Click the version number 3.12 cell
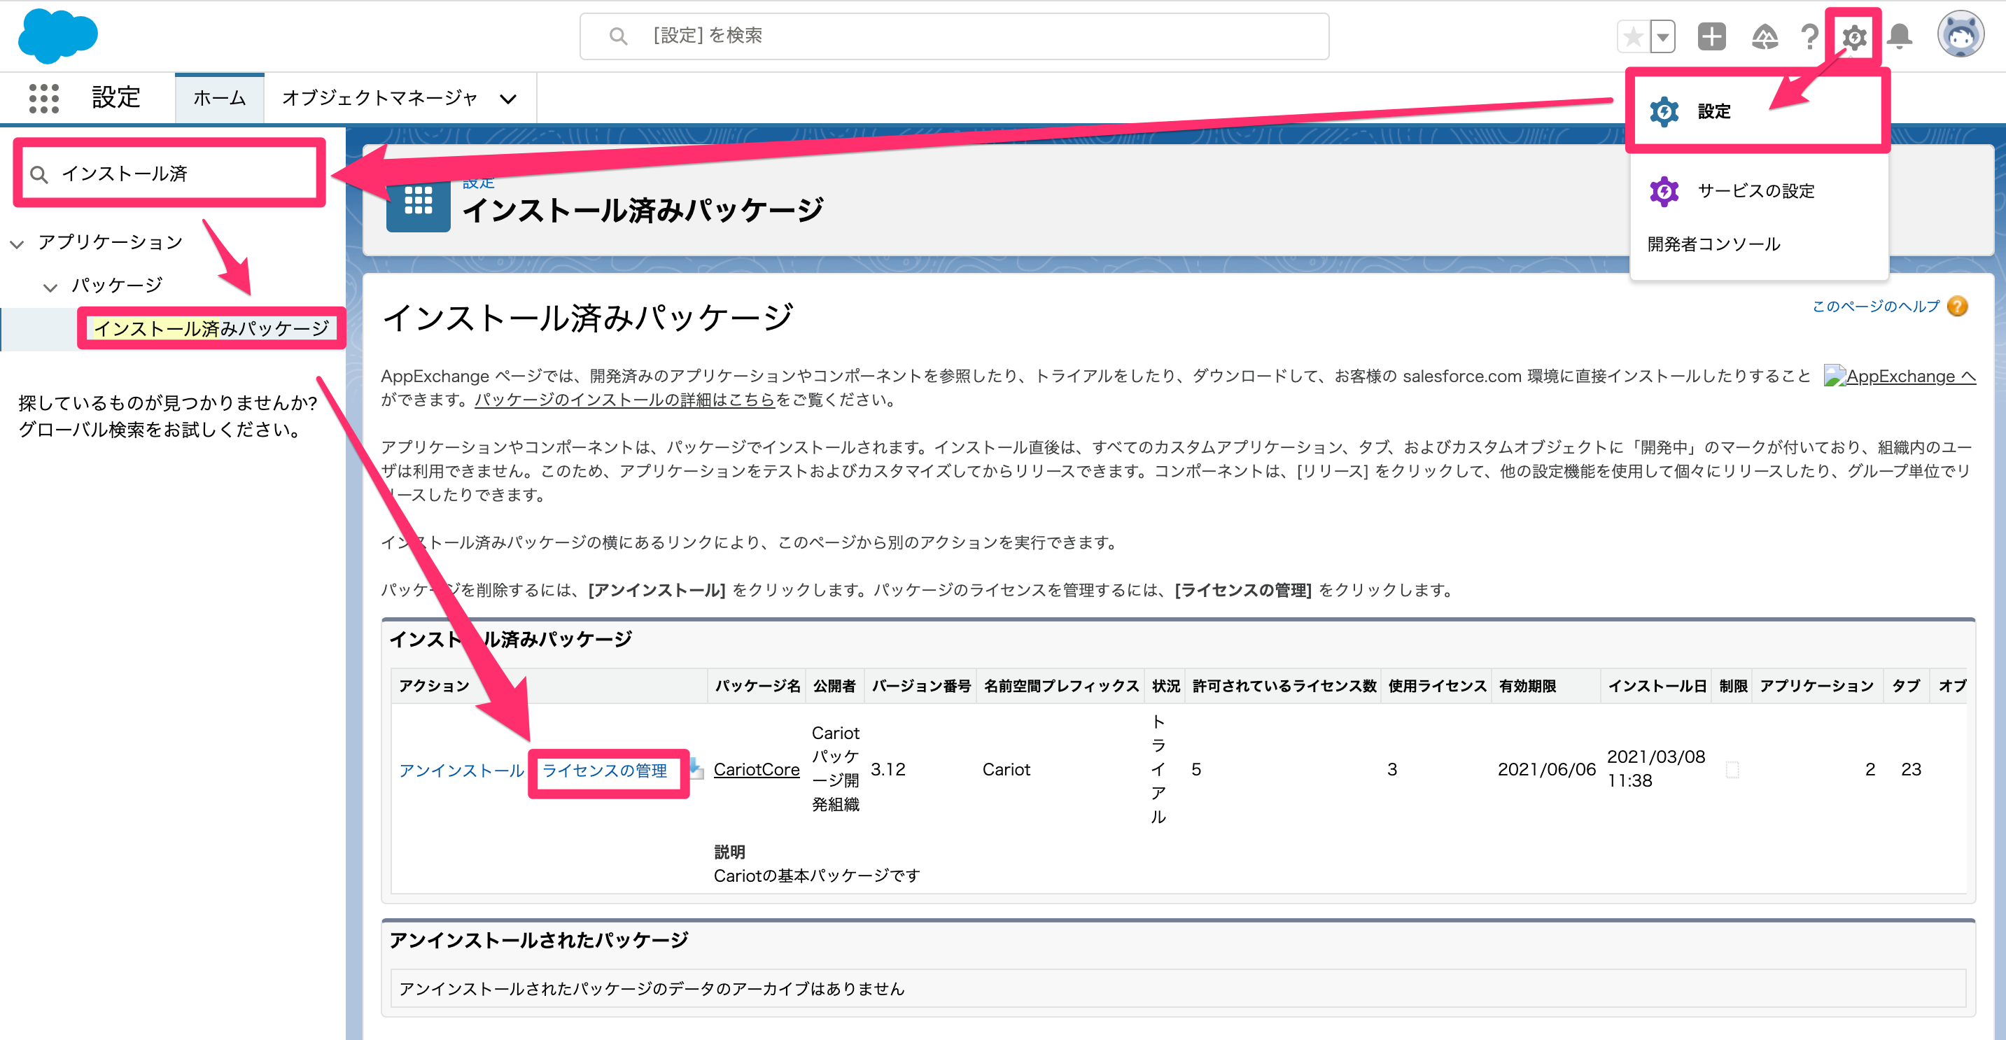The image size is (2006, 1040). pyautogui.click(x=888, y=769)
